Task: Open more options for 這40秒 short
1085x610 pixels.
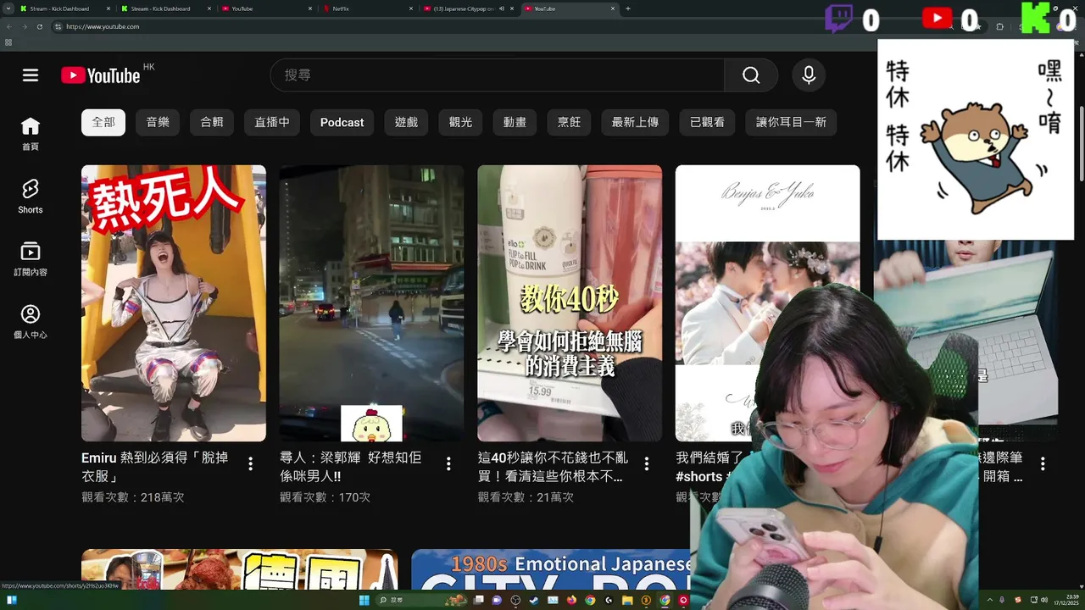Action: coord(647,463)
